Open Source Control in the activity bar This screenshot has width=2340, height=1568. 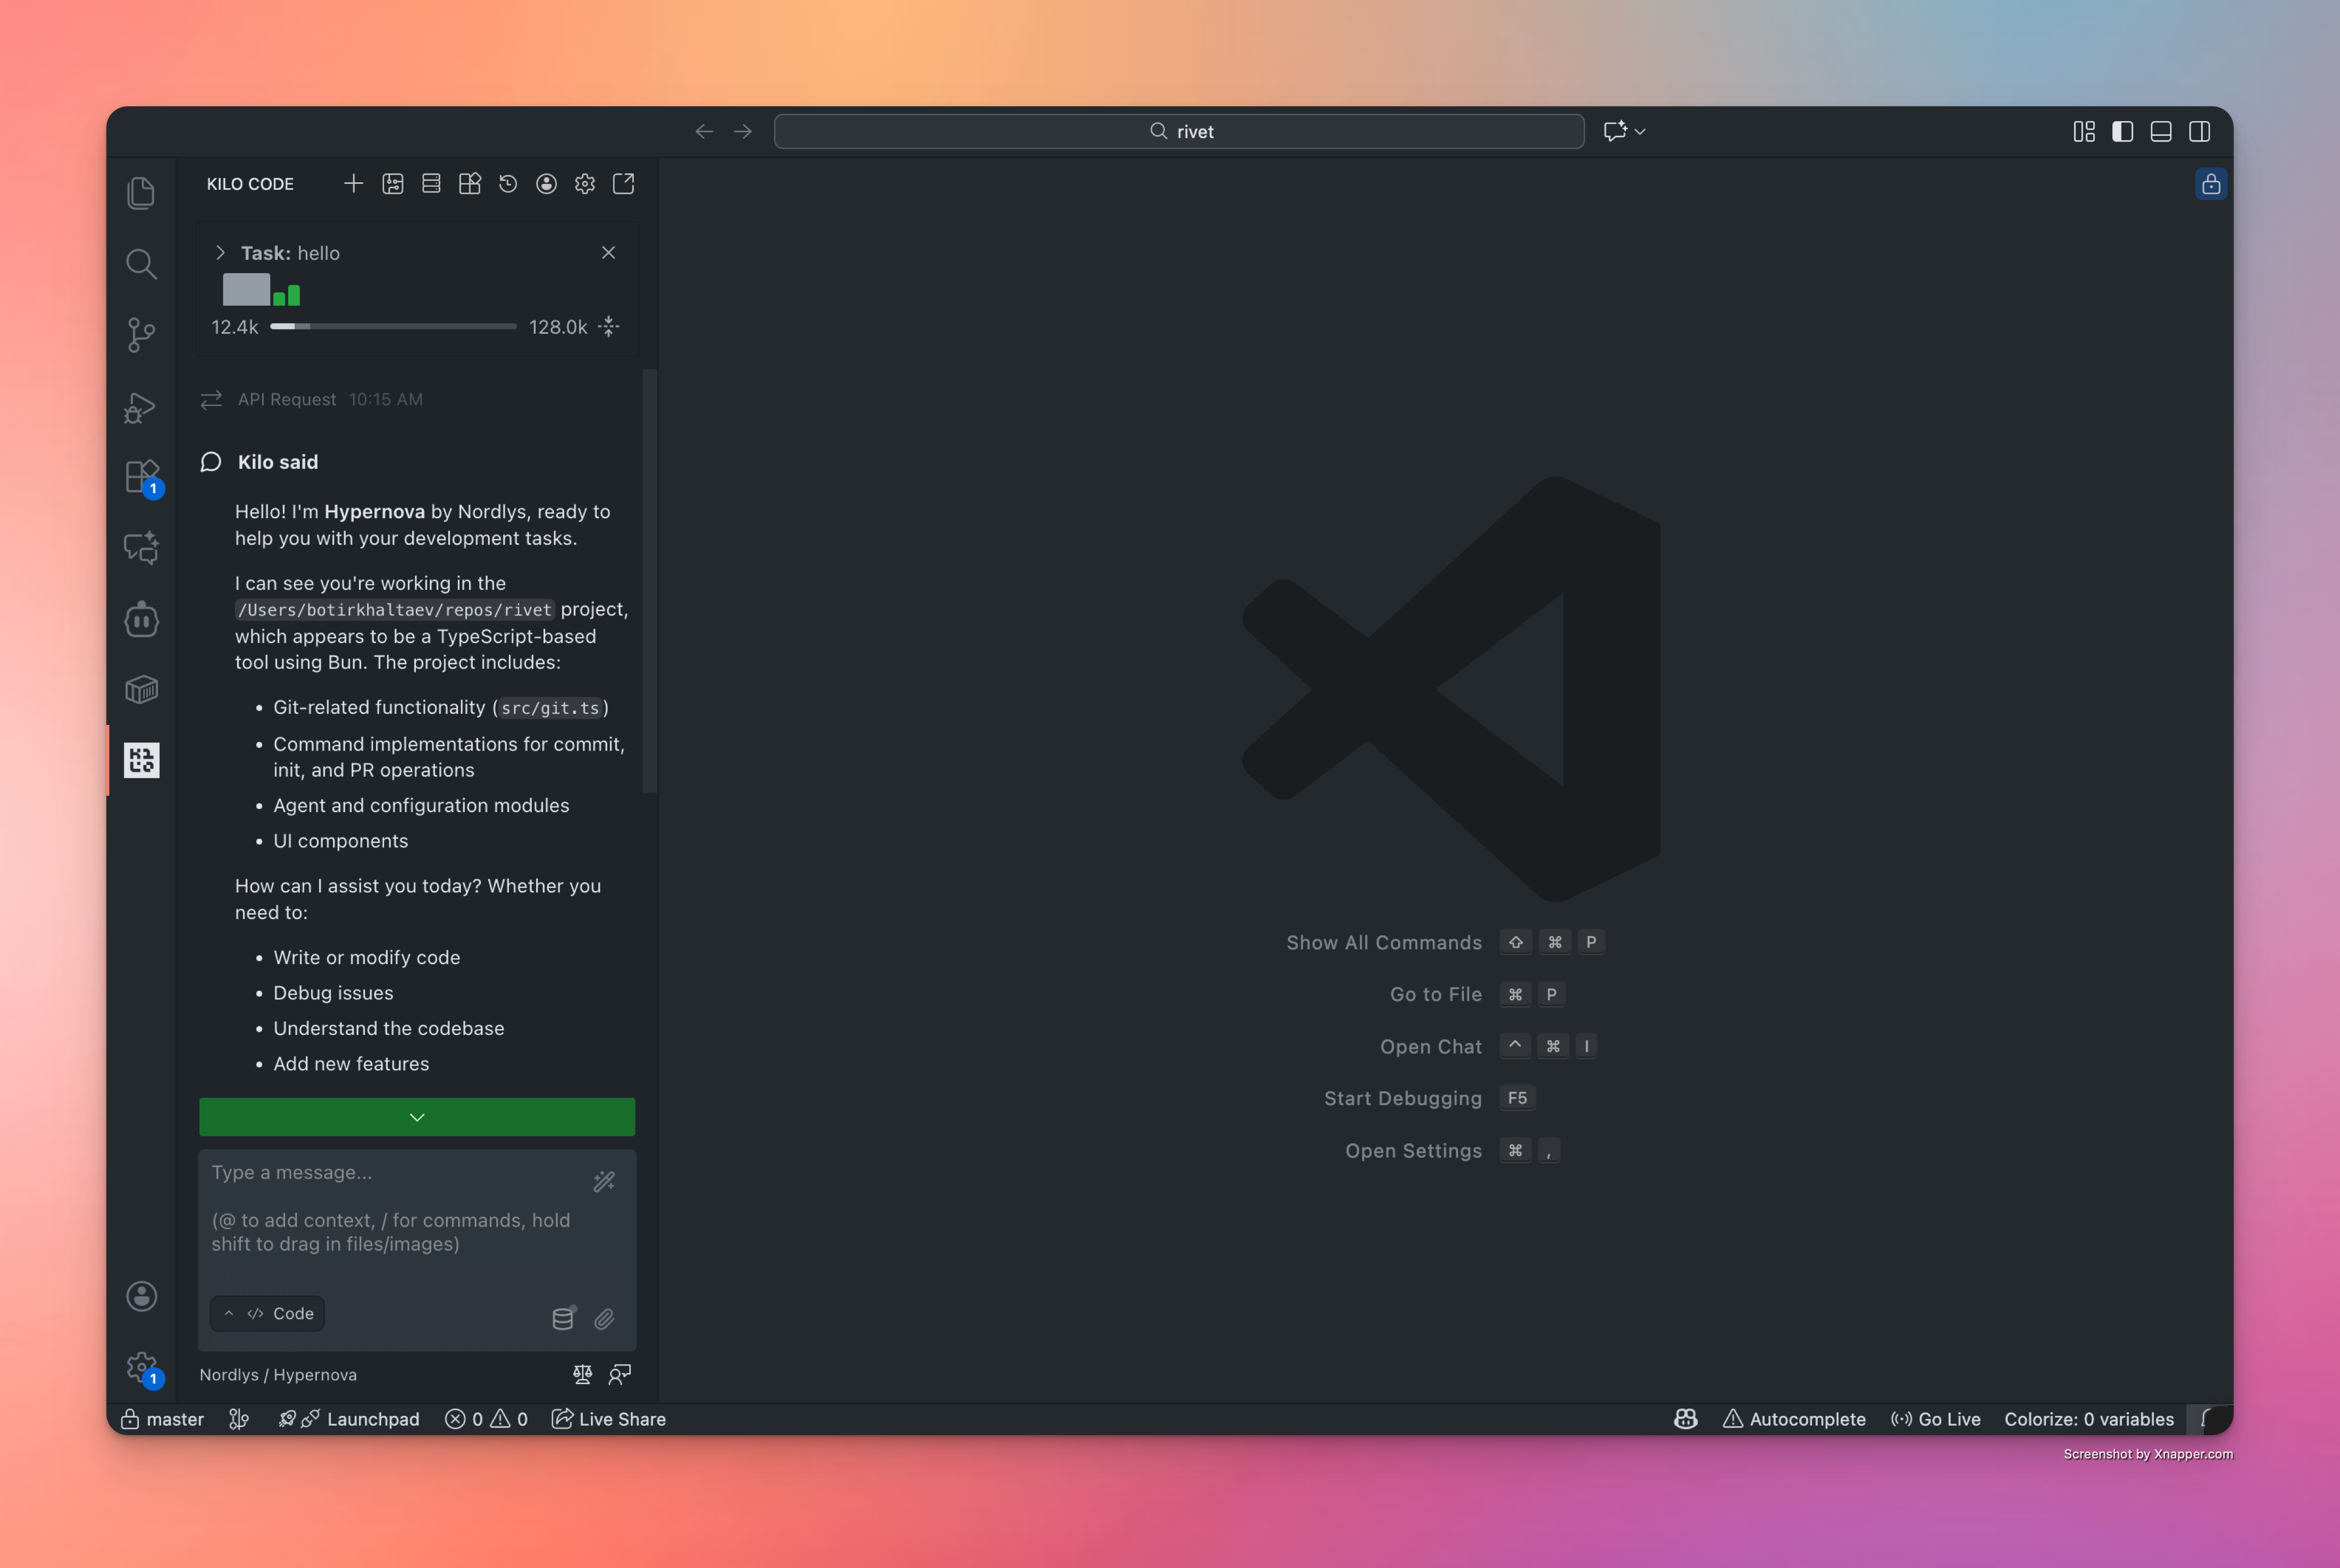click(141, 335)
